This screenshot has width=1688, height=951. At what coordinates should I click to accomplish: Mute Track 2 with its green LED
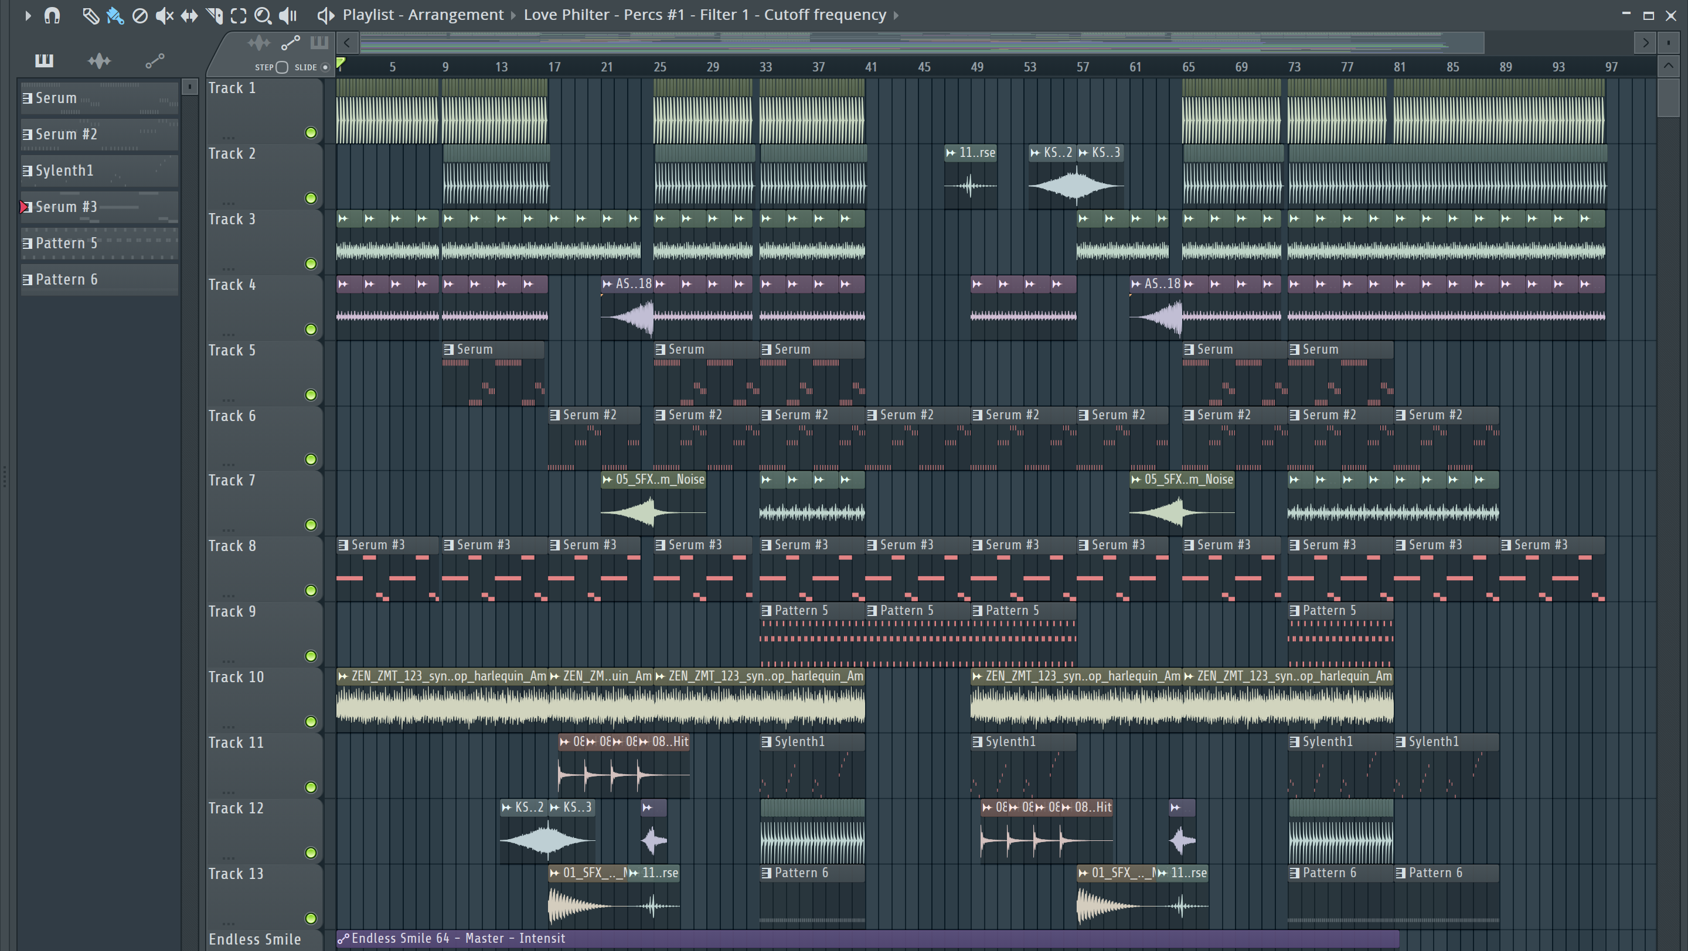tap(311, 199)
